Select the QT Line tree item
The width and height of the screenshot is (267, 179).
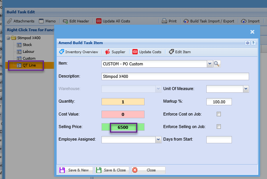pos(29,65)
